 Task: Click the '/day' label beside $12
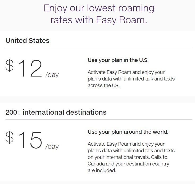[x=52, y=75]
